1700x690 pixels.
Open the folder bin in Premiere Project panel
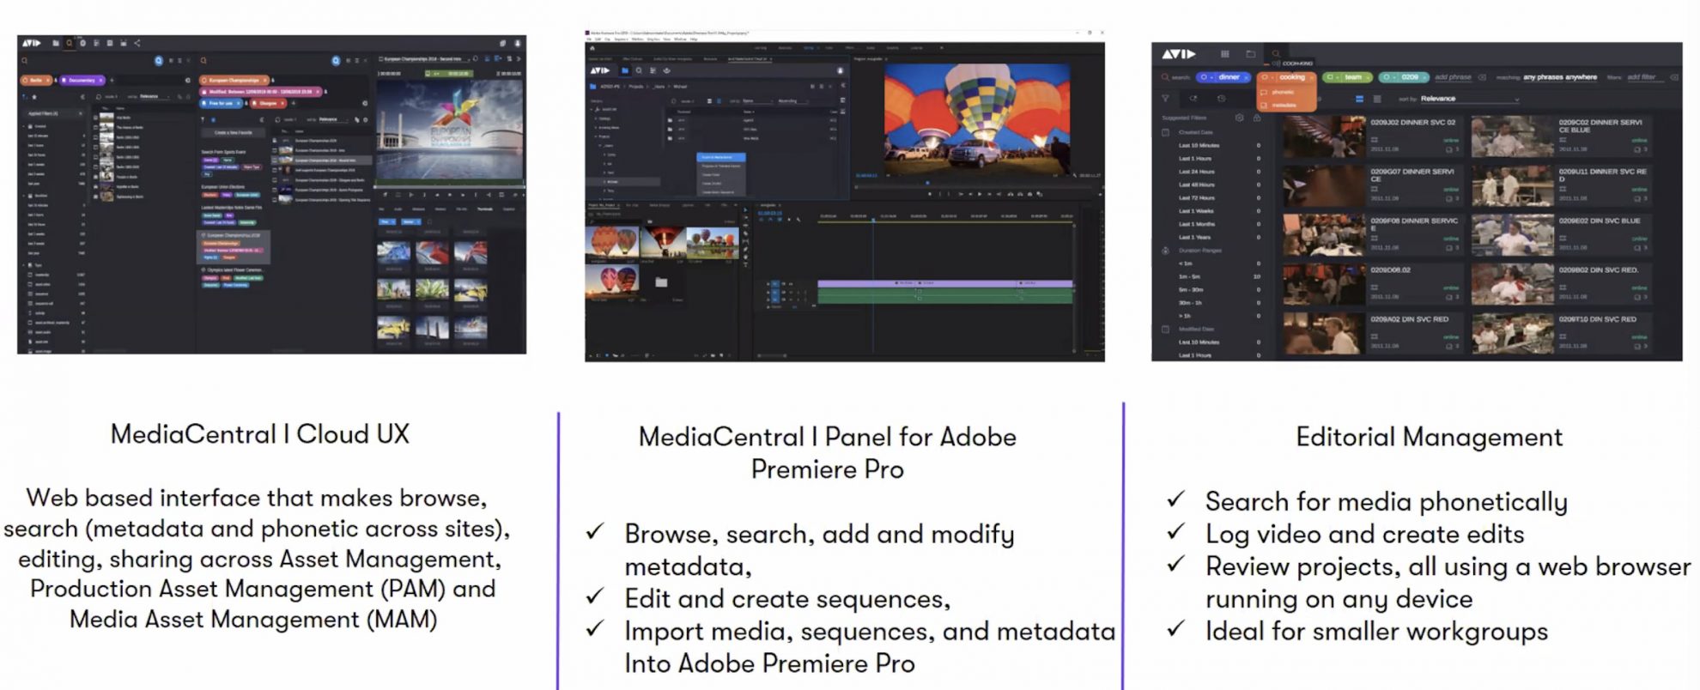pyautogui.click(x=661, y=281)
